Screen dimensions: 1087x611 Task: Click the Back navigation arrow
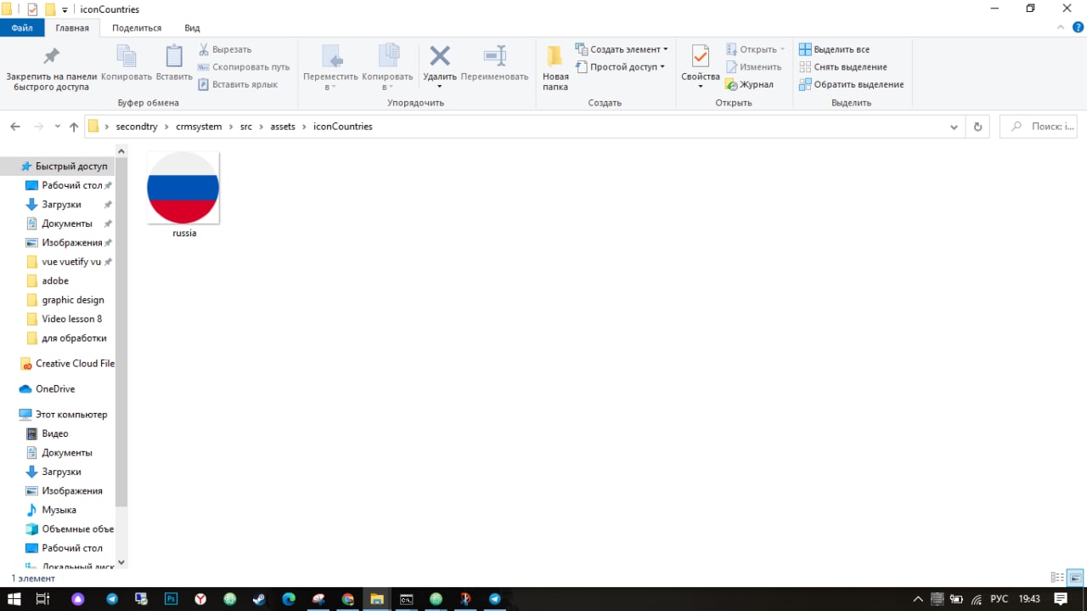click(15, 127)
